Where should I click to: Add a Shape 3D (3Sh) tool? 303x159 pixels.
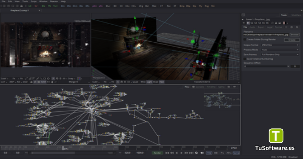click(69, 6)
